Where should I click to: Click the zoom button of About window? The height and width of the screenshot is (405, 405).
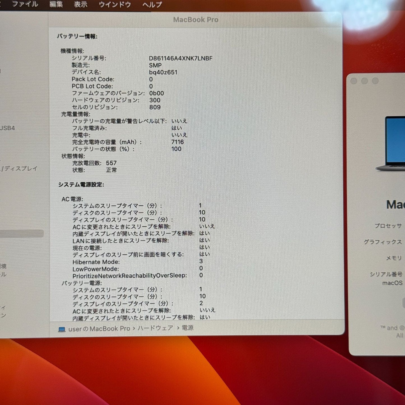pos(375,81)
